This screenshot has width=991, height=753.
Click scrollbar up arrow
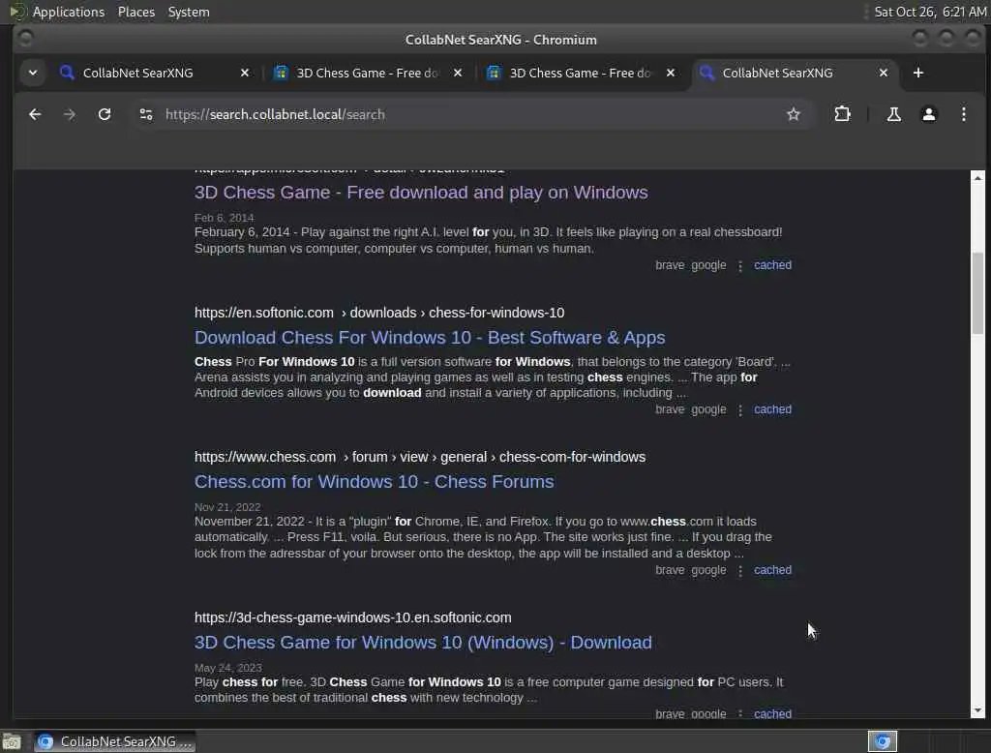point(977,178)
